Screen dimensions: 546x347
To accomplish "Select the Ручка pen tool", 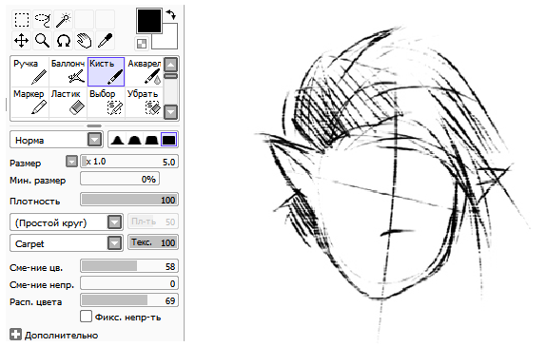I will [x=29, y=72].
